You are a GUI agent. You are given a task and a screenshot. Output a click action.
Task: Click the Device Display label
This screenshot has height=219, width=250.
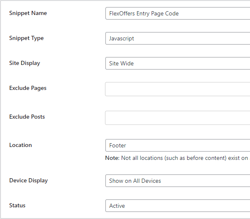click(x=28, y=181)
